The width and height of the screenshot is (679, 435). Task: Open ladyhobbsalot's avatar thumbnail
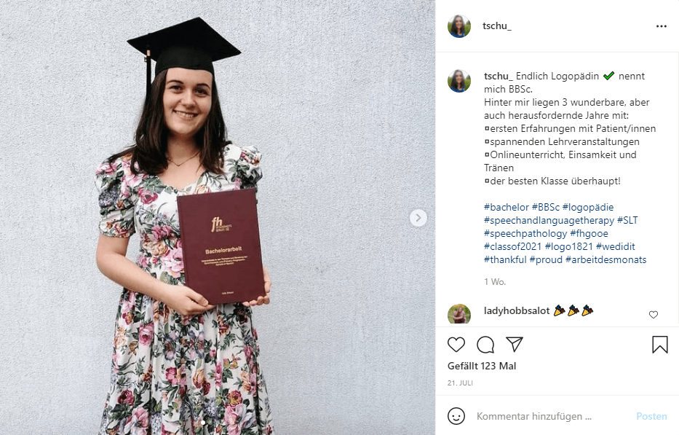click(x=459, y=315)
